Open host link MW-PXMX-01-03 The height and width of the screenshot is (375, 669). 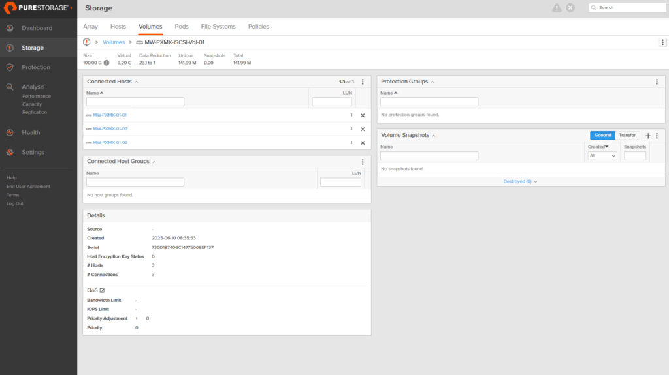click(110, 142)
